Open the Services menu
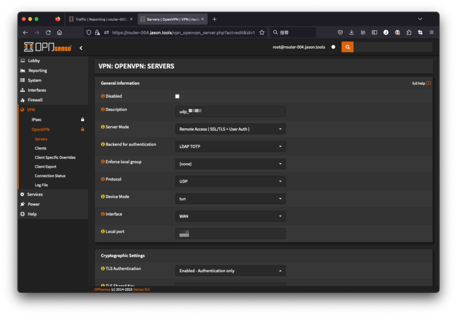The image size is (457, 316). click(53, 194)
